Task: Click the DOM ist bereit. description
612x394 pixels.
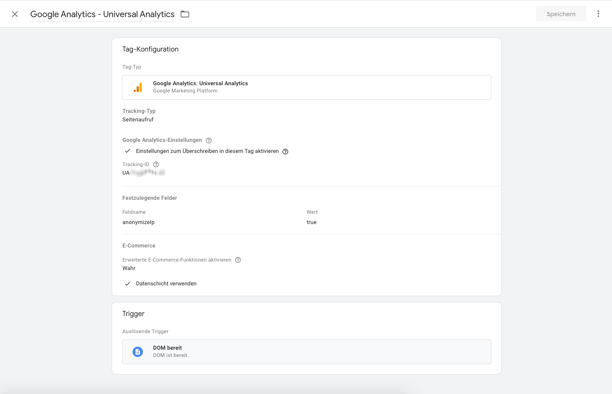Action: [x=171, y=355]
